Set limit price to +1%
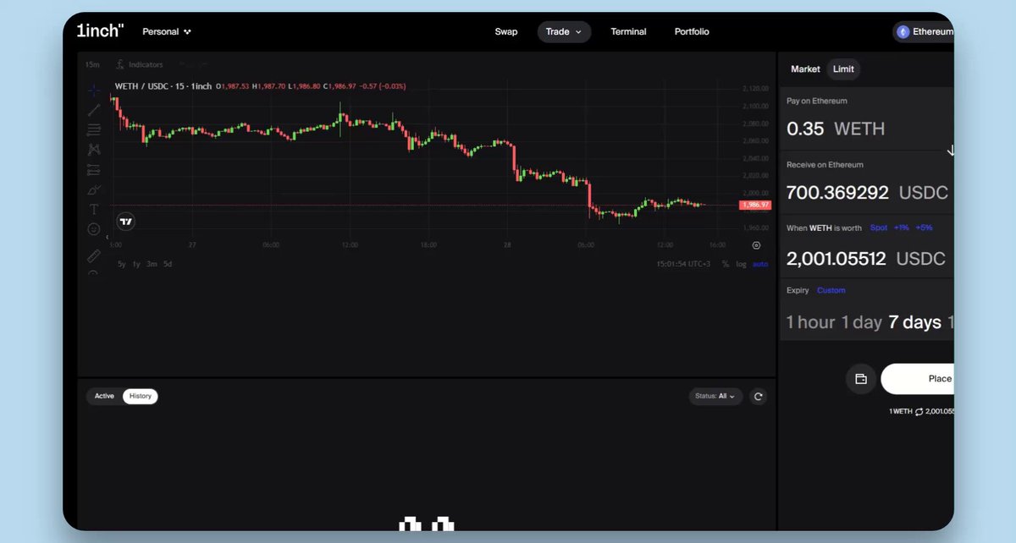 (x=901, y=228)
